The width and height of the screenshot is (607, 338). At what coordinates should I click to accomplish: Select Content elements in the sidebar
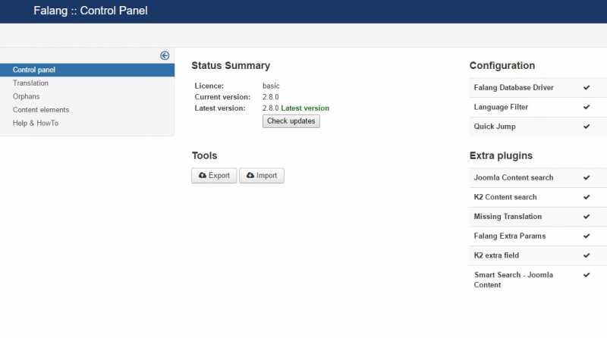click(x=41, y=110)
